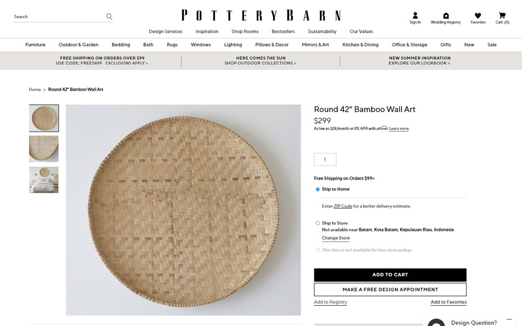Open the Favorites heart icon
522x326 pixels.
(x=478, y=16)
